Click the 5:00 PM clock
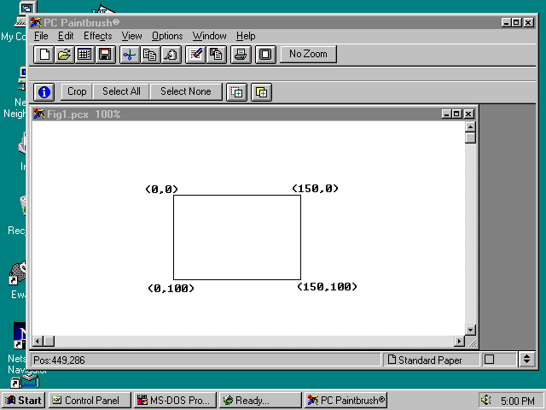This screenshot has height=410, width=546. point(518,401)
